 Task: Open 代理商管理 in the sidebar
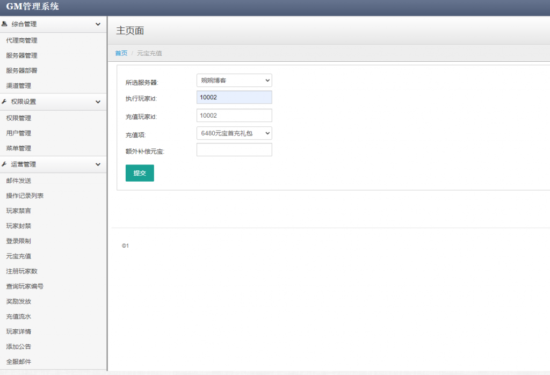click(x=21, y=40)
